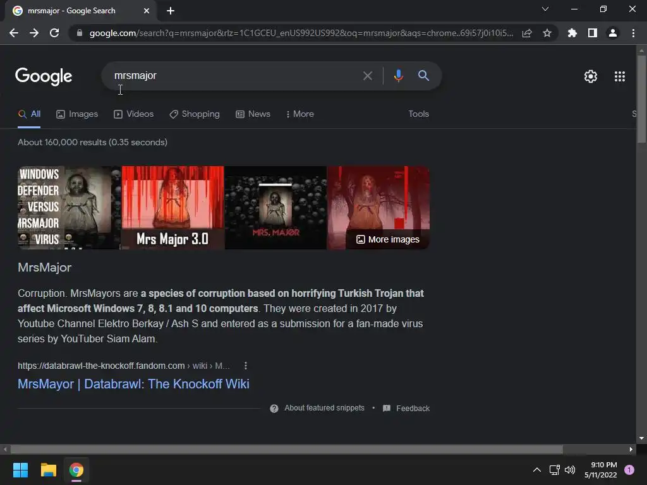
Task: Open the skulls MRS. MAJOR thumbnail
Action: coord(275,208)
